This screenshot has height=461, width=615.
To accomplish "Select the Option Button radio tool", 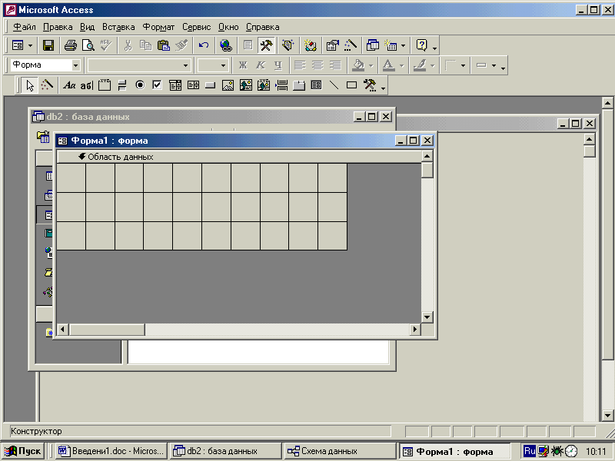I will [x=140, y=85].
